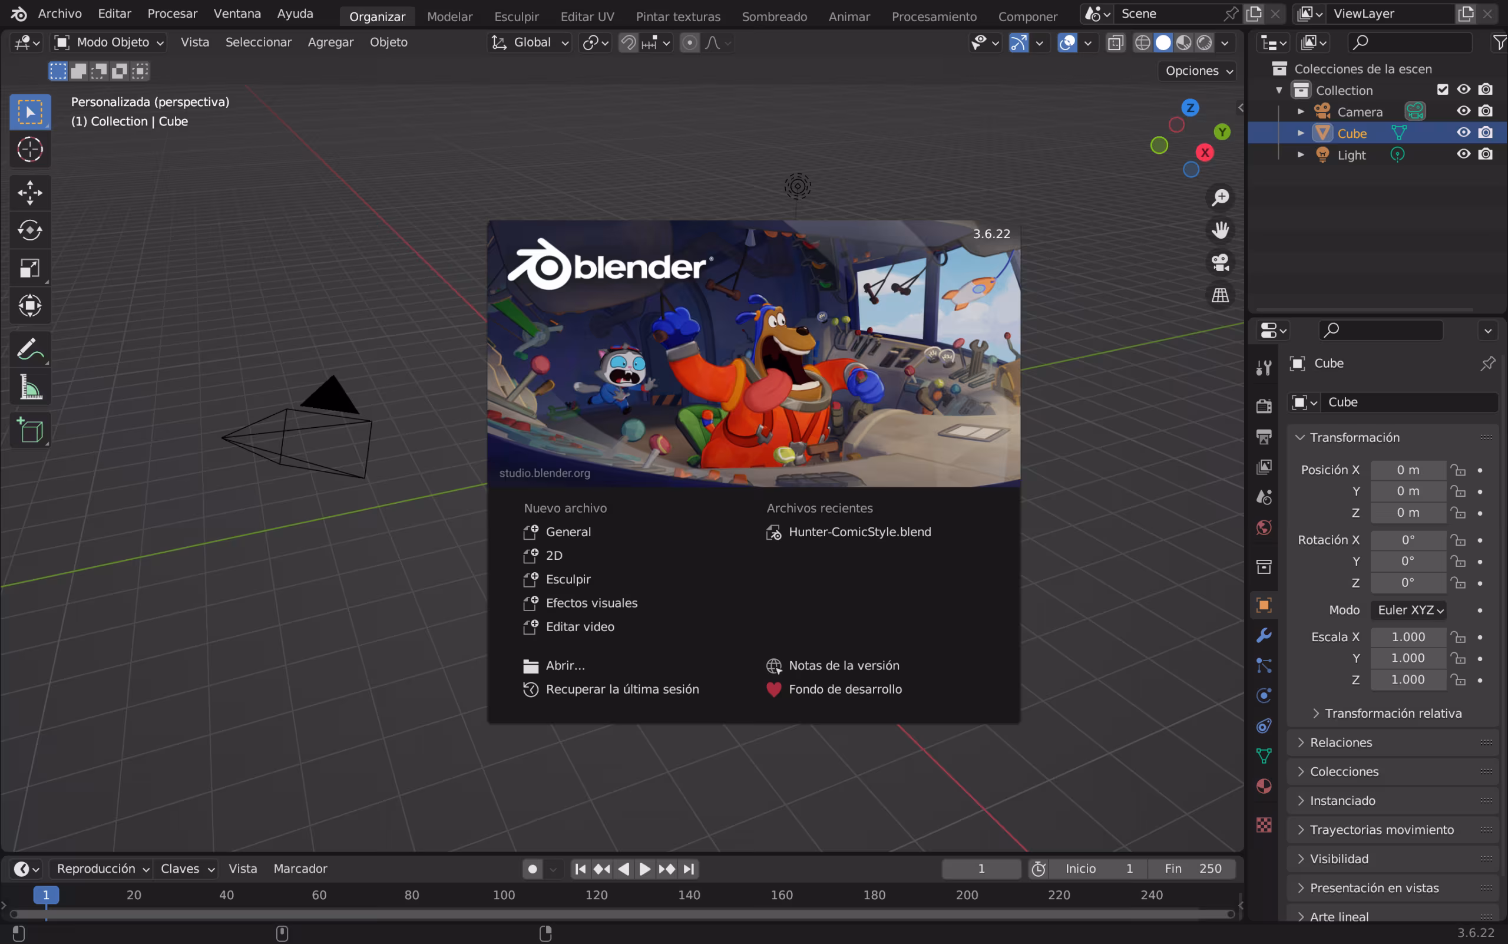Image resolution: width=1508 pixels, height=944 pixels.
Task: Select the Measure ruler tool
Action: [30, 387]
